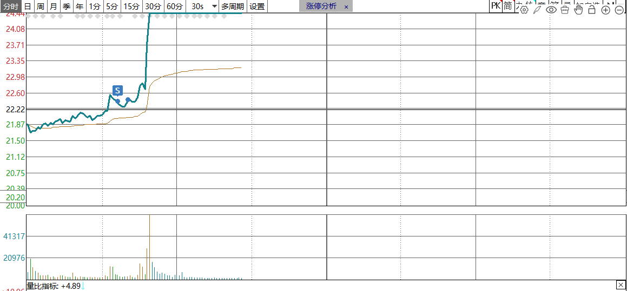Image resolution: width=627 pixels, height=291 pixels.
Task: Click the 24.08 price axis label
Action: click(x=15, y=29)
